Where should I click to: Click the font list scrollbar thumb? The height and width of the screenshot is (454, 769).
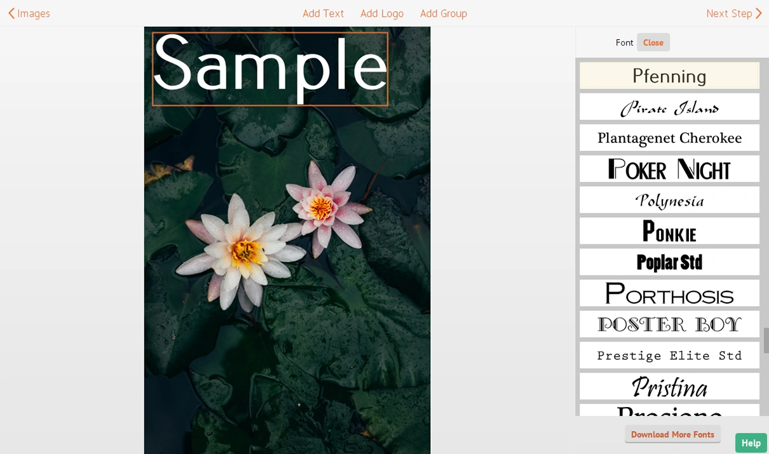pyautogui.click(x=766, y=340)
